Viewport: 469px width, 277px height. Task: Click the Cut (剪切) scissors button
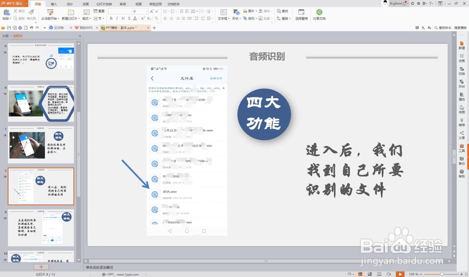19,11
